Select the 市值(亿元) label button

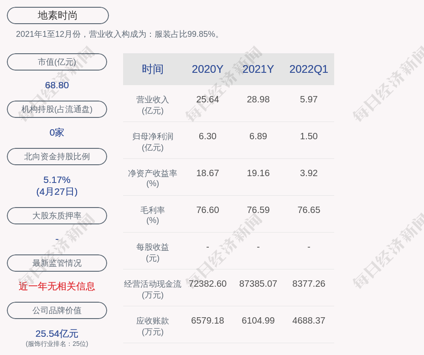57,62
